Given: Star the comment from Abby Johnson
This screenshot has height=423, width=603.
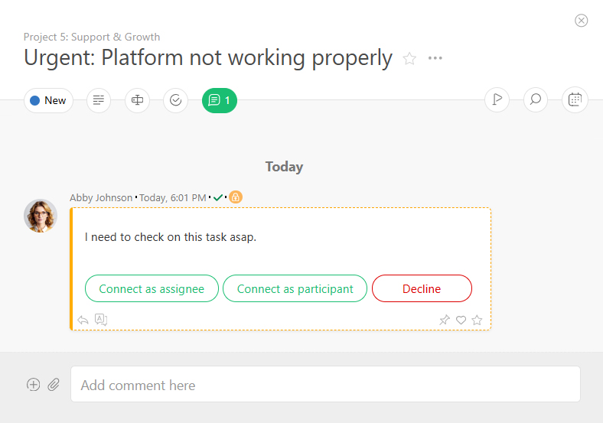Looking at the screenshot, I should coord(478,321).
